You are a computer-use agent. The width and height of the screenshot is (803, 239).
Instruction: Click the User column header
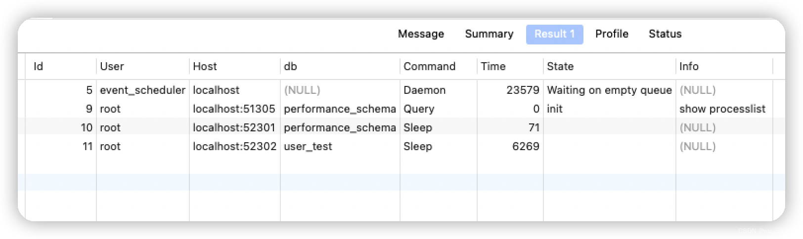coord(112,66)
